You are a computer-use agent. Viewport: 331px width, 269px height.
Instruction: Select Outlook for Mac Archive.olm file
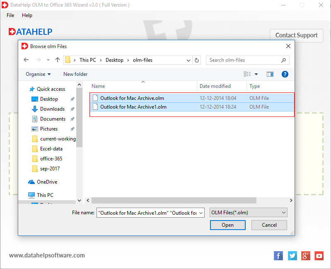tap(192, 98)
